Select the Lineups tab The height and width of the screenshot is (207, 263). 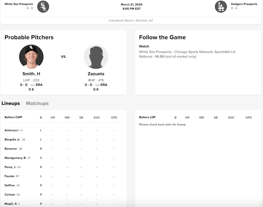[11, 103]
